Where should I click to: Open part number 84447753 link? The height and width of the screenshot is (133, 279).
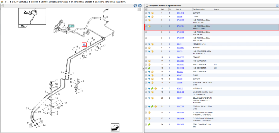point(180,57)
